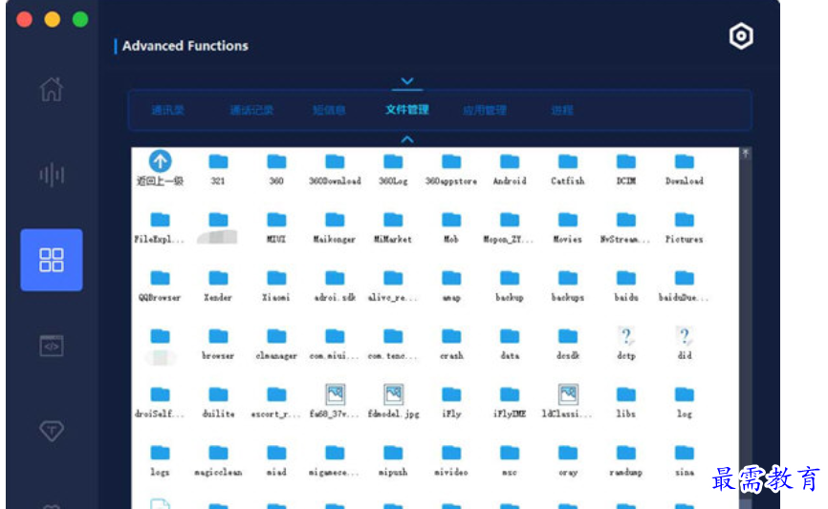The width and height of the screenshot is (828, 509).
Task: Open the MIUI folder
Action: point(276,220)
